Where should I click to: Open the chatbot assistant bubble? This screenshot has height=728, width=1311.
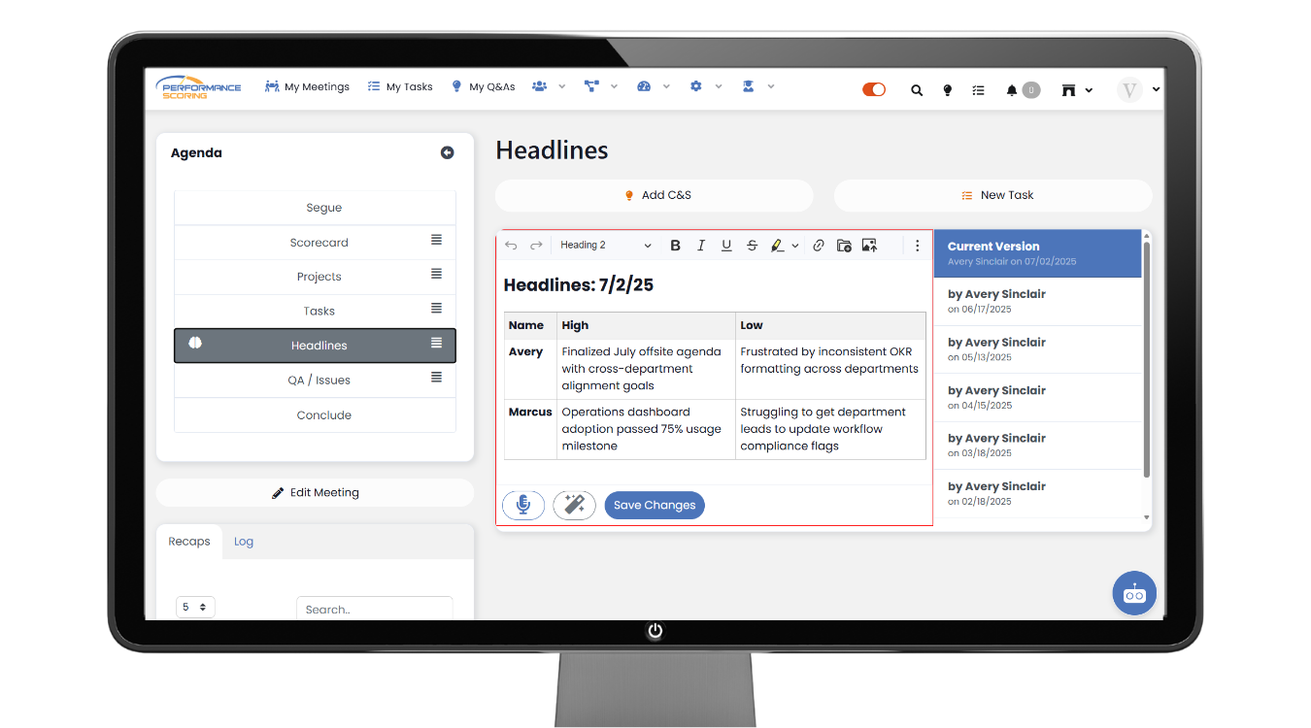point(1133,593)
